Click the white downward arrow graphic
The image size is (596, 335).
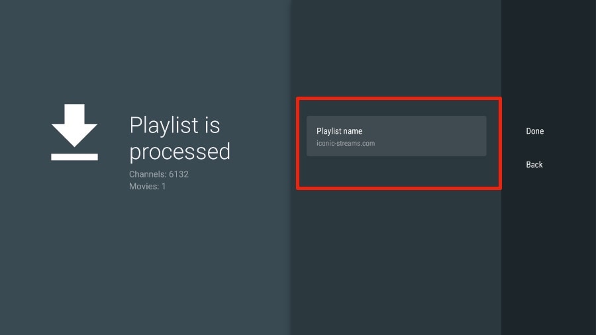[74, 124]
